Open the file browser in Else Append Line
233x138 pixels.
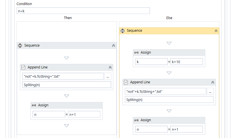(x=210, y=91)
